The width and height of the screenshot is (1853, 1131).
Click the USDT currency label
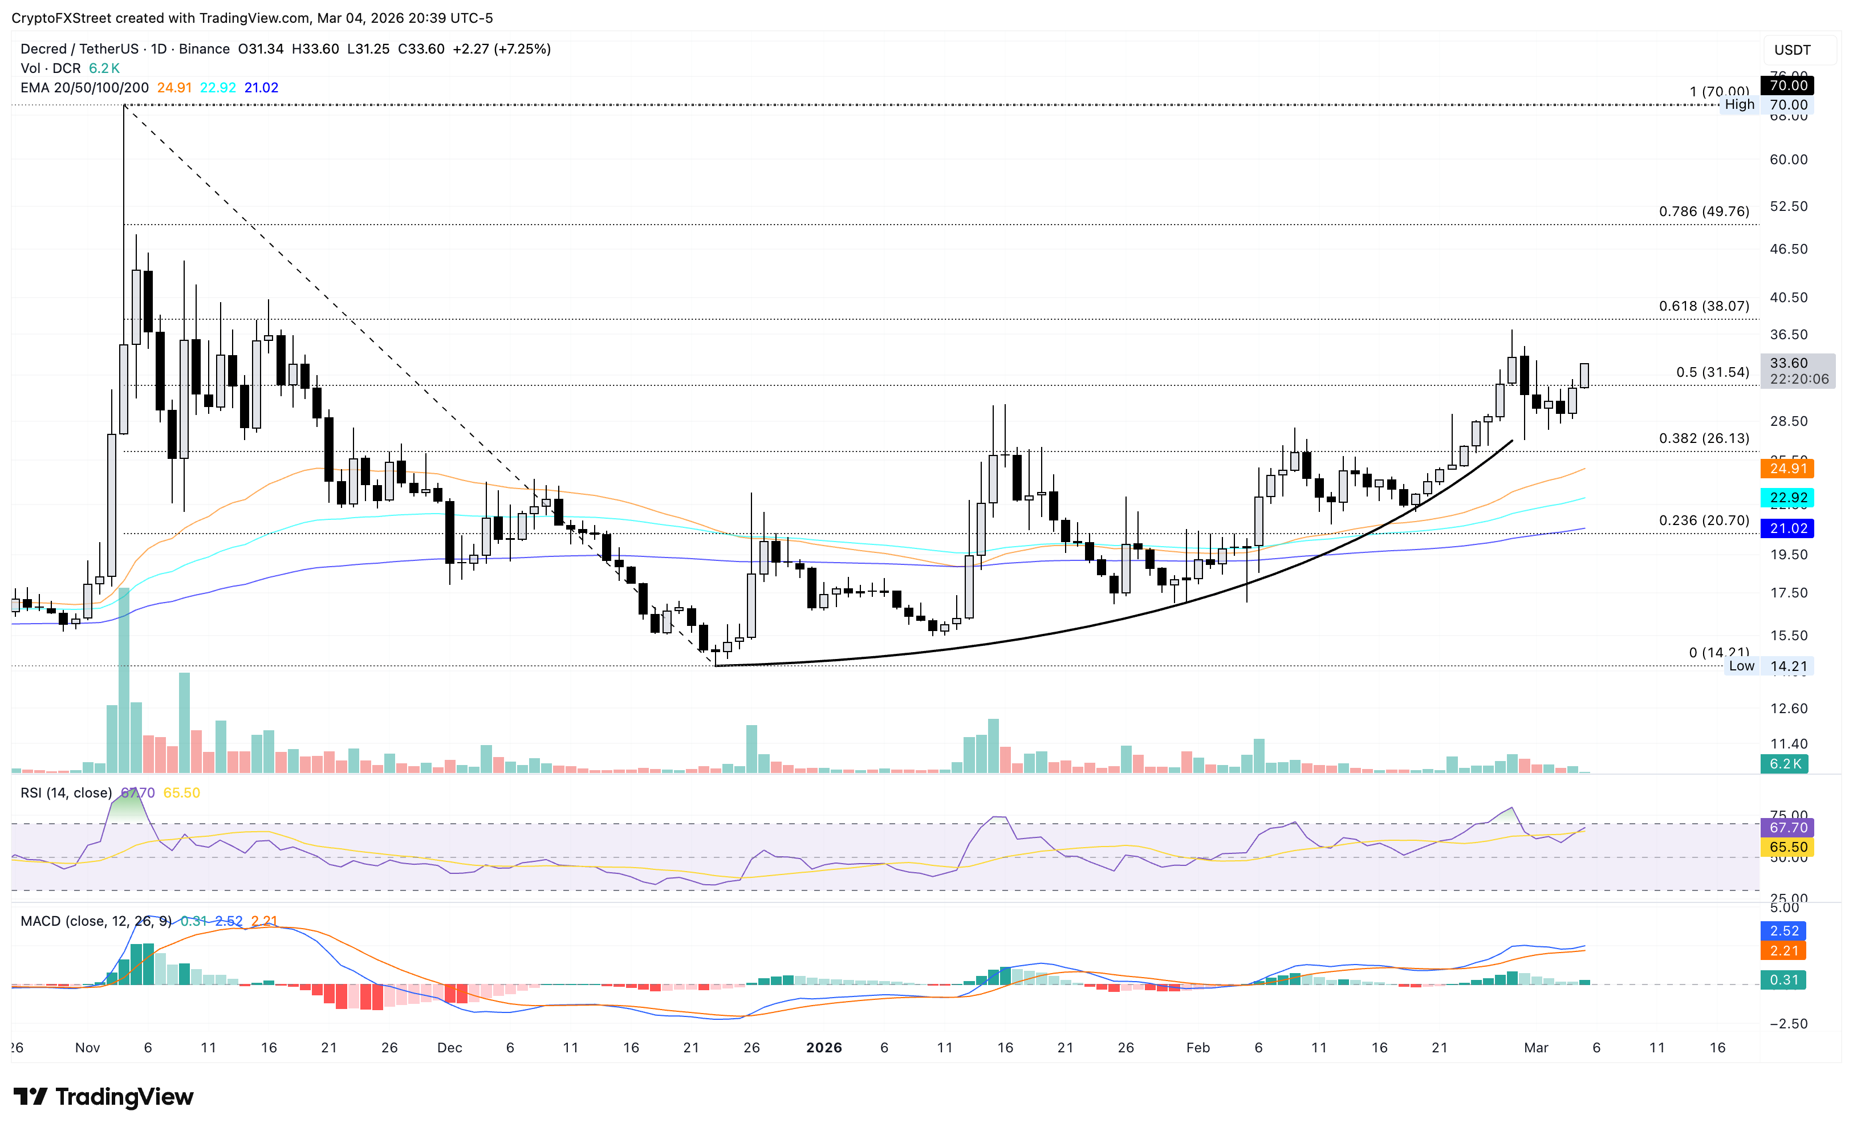pos(1792,50)
